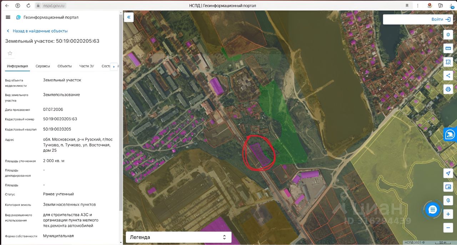
Task: Add parcel to favorites with star
Action: pos(10,53)
